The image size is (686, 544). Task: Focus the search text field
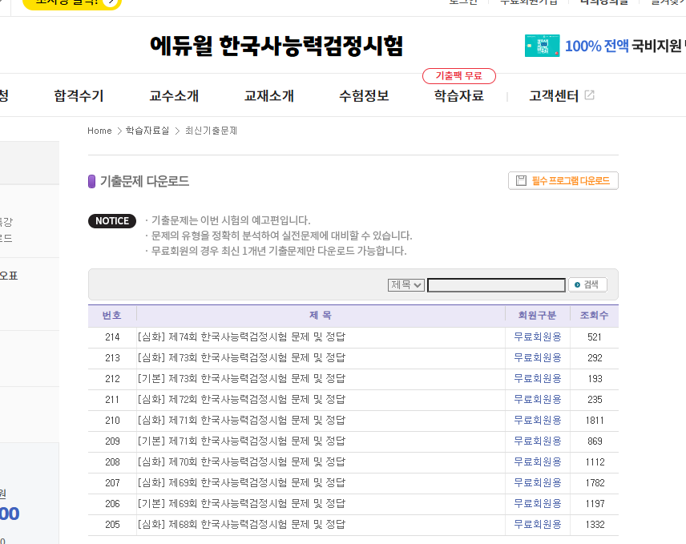(496, 285)
